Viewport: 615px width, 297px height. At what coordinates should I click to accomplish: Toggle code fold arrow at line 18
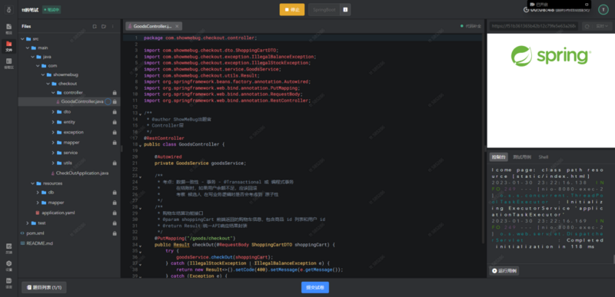click(x=140, y=146)
